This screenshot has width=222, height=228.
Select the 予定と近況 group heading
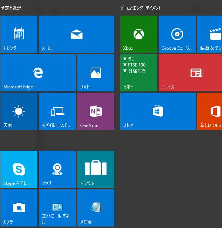tap(11, 8)
